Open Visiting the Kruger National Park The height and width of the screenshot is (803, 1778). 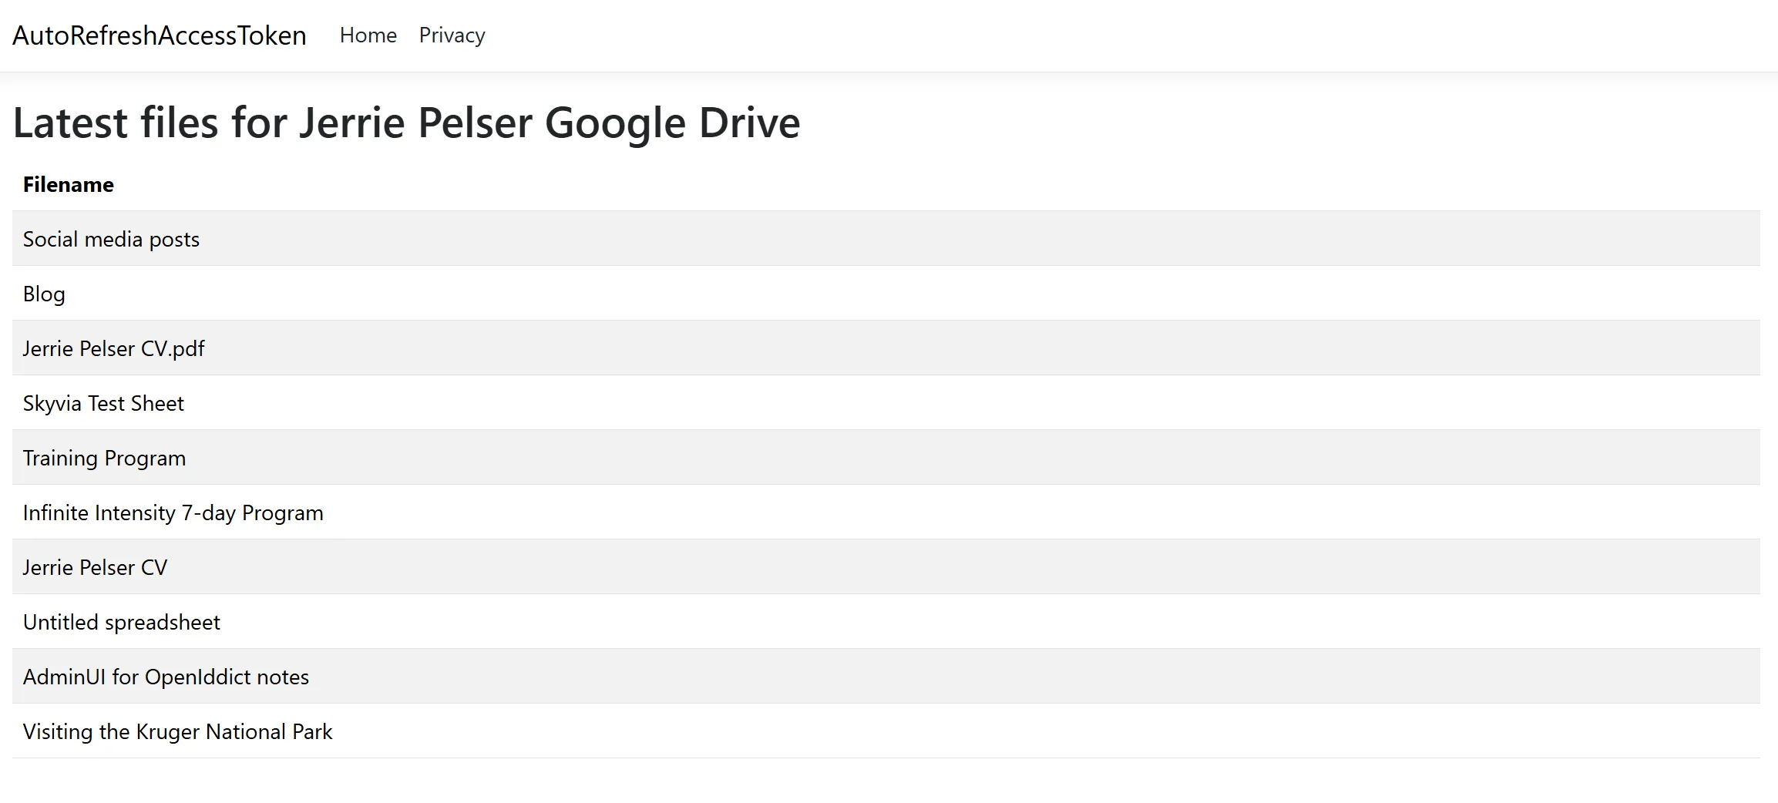point(177,731)
